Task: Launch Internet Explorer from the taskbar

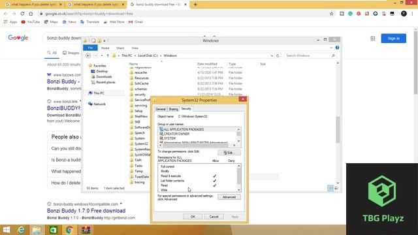Action: click(x=22, y=230)
